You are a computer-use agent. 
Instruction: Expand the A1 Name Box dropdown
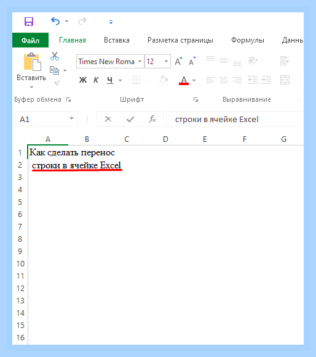(x=71, y=118)
